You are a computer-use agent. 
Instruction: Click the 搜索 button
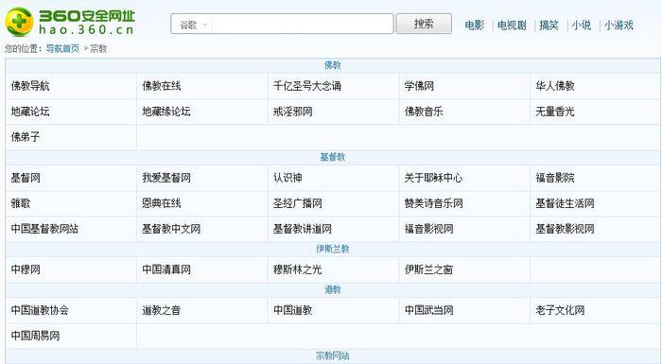(424, 24)
